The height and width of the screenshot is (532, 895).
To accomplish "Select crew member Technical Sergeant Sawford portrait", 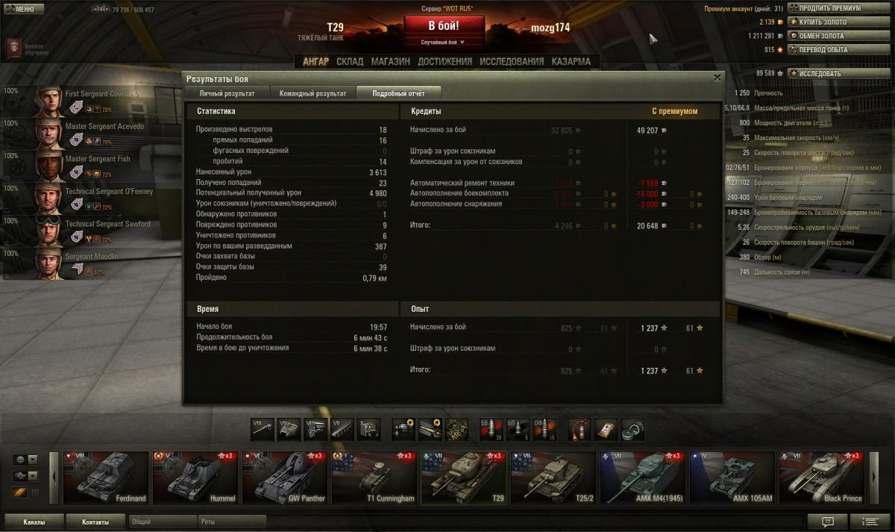I will 49,232.
